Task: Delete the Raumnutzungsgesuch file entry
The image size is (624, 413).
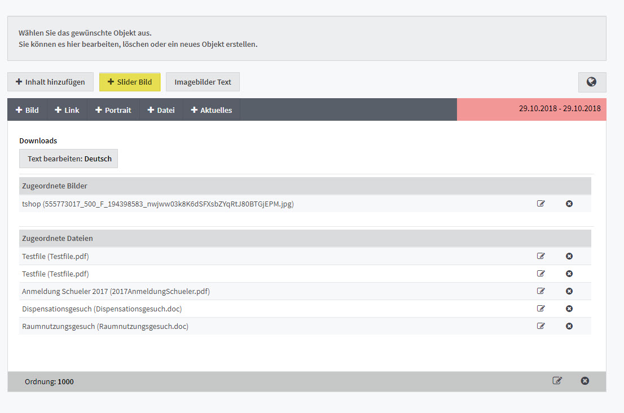Action: 569,326
